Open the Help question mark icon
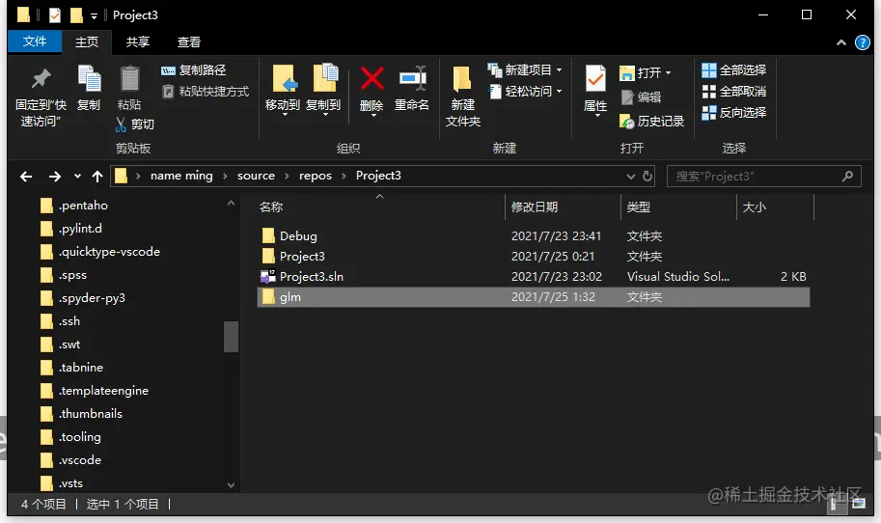 pos(863,42)
